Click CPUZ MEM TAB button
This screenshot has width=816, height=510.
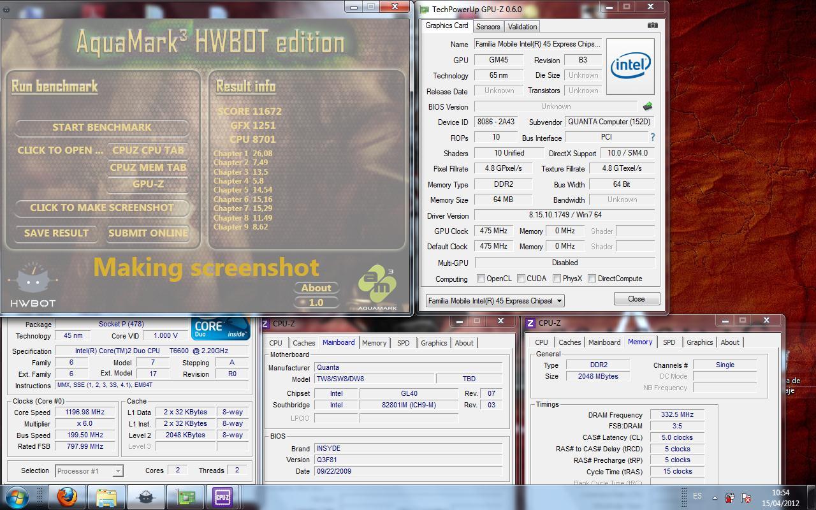[148, 167]
